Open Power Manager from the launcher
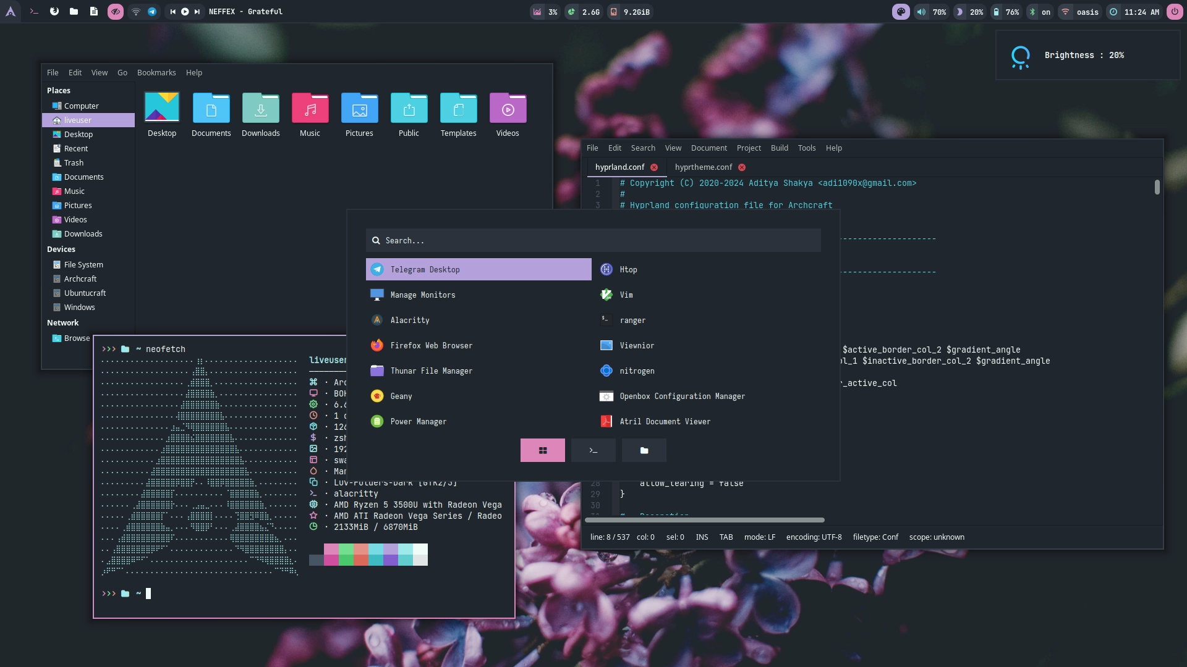Screen dimensions: 1187x667 (x=419, y=421)
